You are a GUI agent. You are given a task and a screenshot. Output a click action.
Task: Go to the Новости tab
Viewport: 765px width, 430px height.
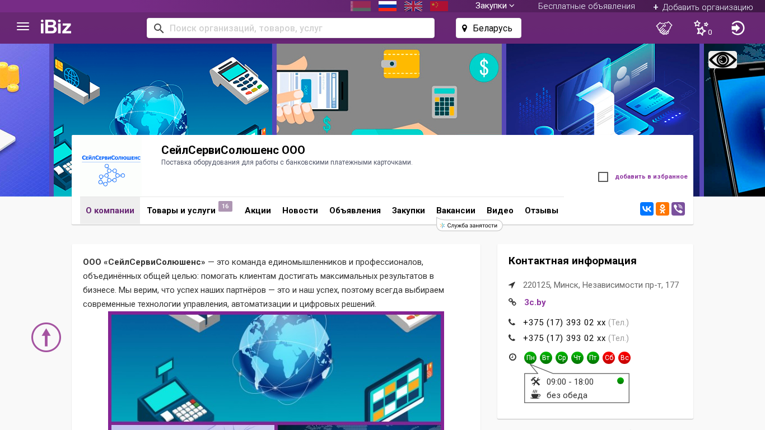click(300, 211)
